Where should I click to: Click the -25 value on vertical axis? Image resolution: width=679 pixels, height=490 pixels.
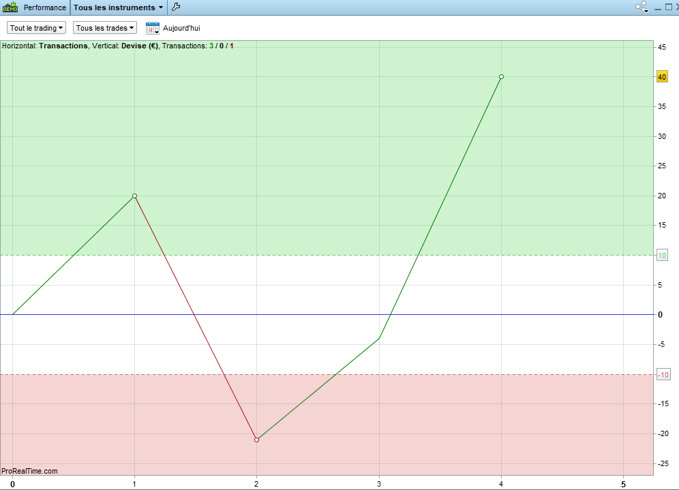click(663, 463)
